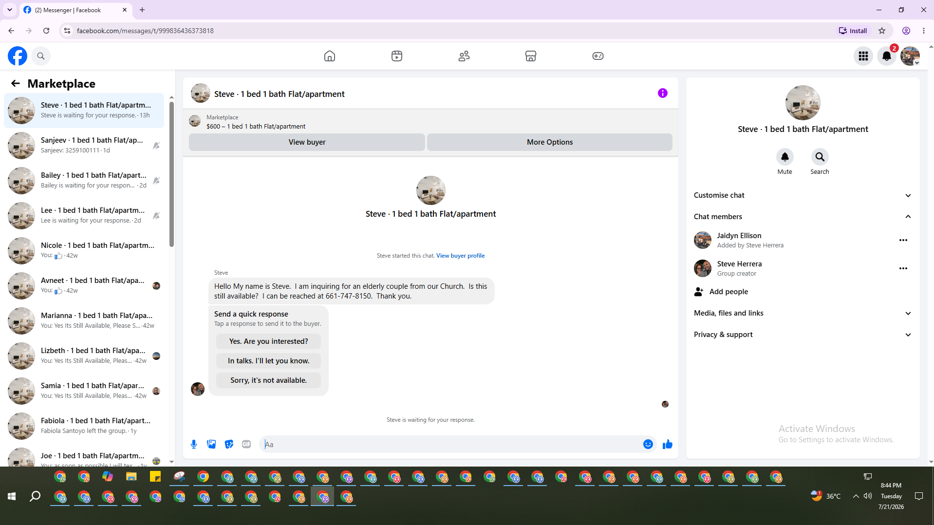The image size is (934, 525).
Task: Choose a GIF with the GIF icon
Action: click(x=246, y=444)
